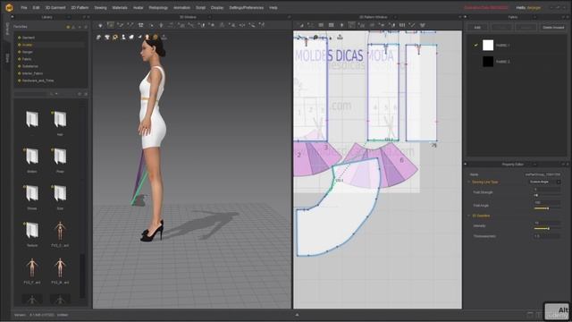The image size is (572, 322).
Task: Open the Sewing menu
Action: (x=100, y=8)
